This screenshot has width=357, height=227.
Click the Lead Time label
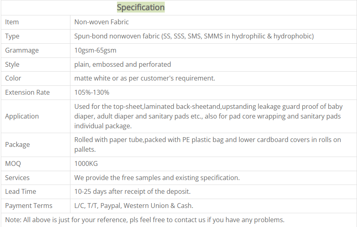pos(20,191)
